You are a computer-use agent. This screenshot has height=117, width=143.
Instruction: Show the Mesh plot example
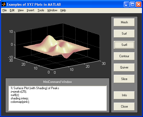(x=124, y=22)
